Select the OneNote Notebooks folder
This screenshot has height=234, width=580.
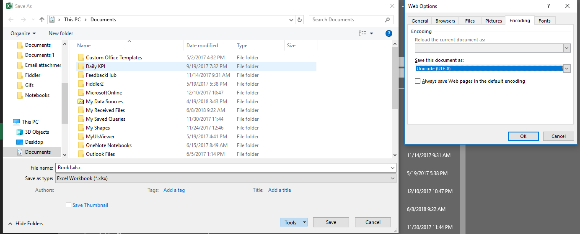(x=109, y=145)
